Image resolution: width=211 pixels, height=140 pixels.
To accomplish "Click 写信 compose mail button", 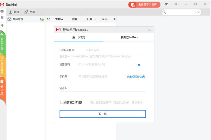I will click(x=30, y=12).
